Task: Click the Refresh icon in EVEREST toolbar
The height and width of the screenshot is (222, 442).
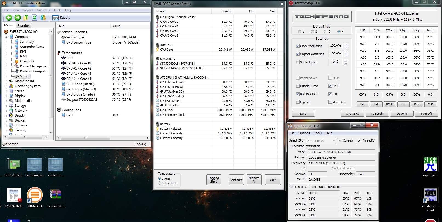Action: [x=35, y=18]
